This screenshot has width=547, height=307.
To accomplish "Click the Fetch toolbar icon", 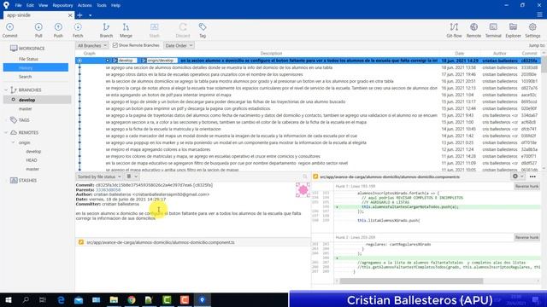I will click(x=78, y=31).
